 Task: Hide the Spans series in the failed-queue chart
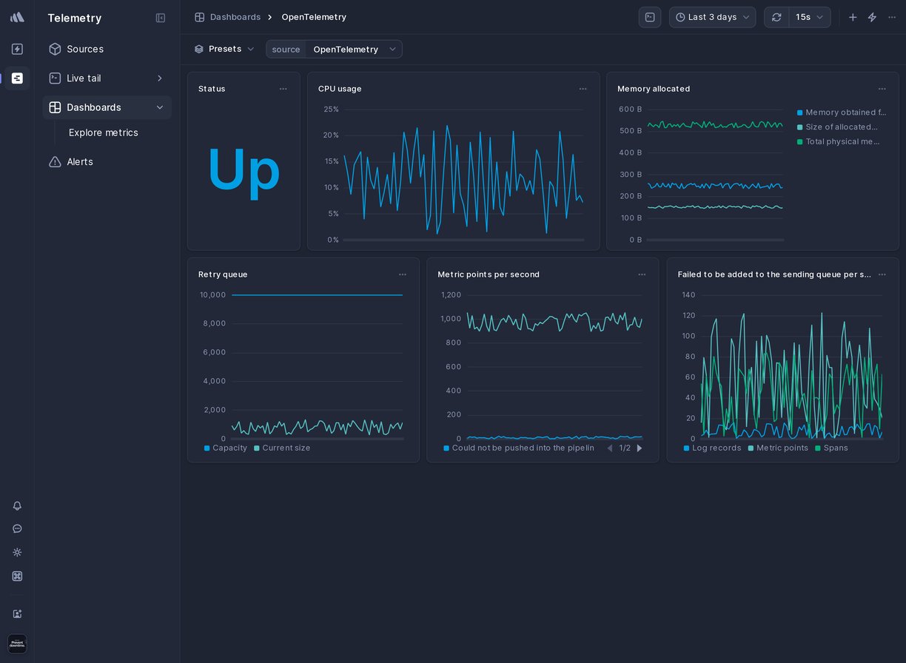pyautogui.click(x=835, y=448)
